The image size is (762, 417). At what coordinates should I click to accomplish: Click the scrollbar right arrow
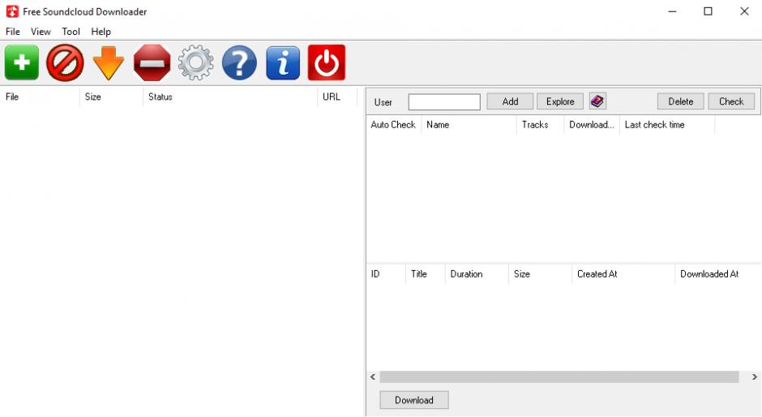pos(754,376)
